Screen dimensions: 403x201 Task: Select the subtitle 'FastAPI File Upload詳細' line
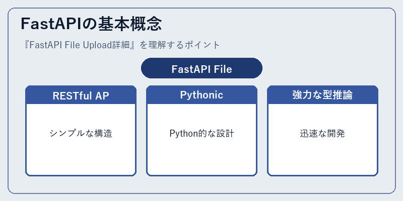click(121, 45)
